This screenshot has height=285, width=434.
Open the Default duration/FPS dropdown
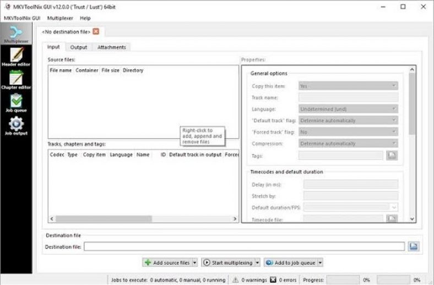tap(351, 207)
